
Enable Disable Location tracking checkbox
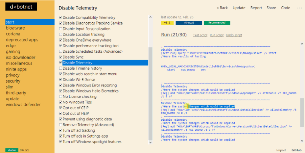pos(60,35)
